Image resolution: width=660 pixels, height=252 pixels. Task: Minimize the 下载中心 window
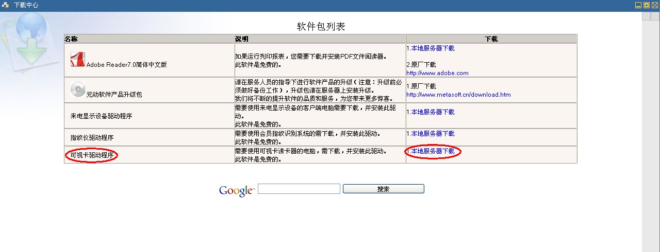point(638,5)
